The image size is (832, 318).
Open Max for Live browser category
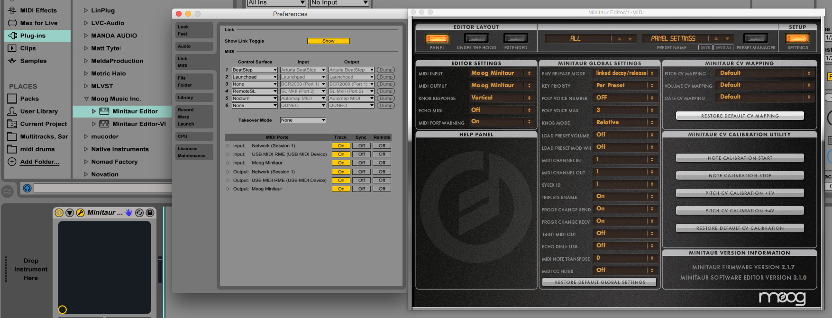tap(38, 23)
